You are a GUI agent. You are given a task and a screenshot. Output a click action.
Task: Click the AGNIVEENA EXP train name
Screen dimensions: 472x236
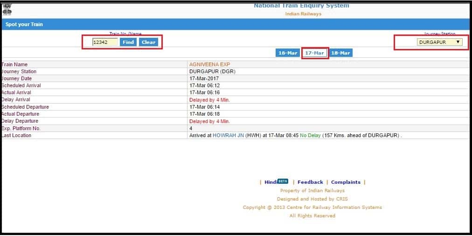[209, 64]
